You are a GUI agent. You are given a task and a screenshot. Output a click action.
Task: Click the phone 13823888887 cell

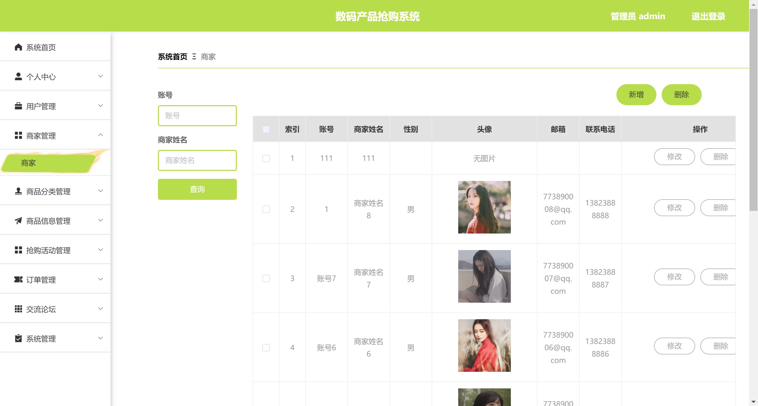click(600, 278)
